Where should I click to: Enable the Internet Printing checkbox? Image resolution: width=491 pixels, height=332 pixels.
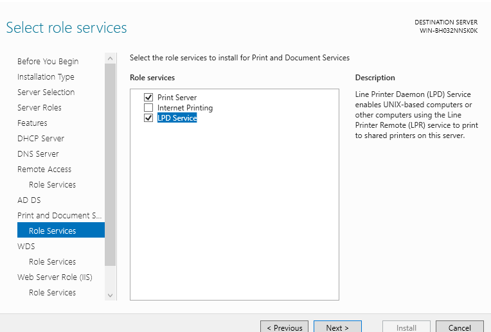click(x=148, y=108)
